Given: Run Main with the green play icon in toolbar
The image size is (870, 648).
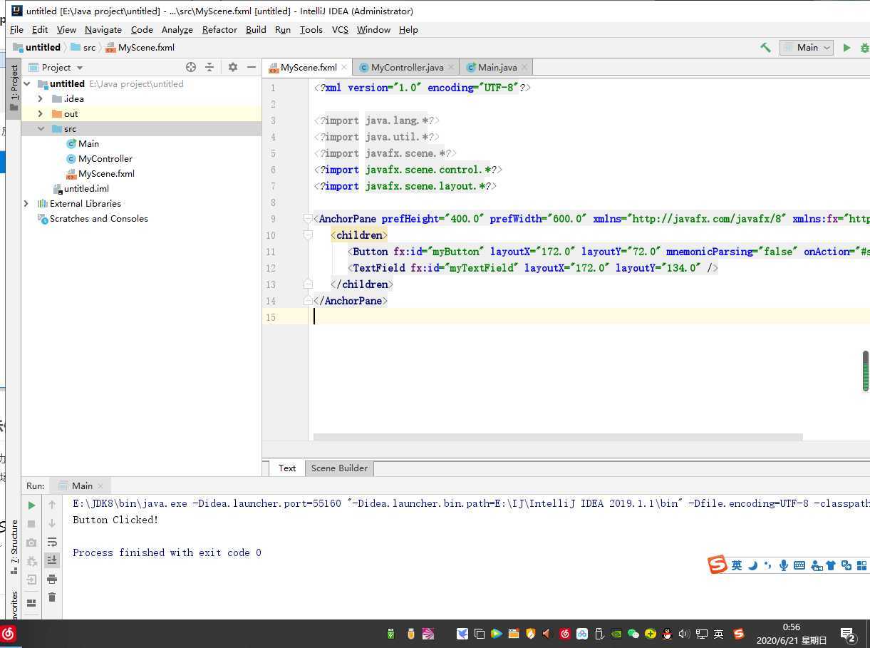Looking at the screenshot, I should [x=846, y=48].
